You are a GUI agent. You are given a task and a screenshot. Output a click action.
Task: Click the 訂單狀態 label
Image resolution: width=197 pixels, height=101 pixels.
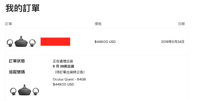[17, 61]
